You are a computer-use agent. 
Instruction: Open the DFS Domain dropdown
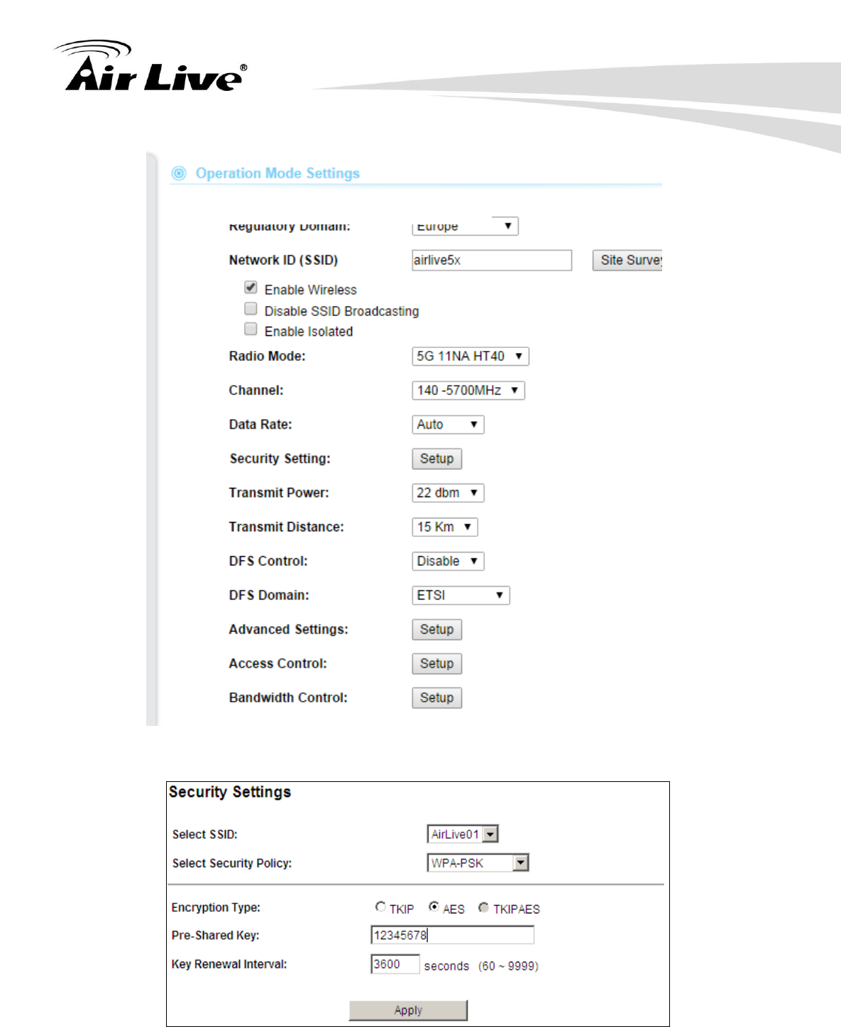coord(461,595)
